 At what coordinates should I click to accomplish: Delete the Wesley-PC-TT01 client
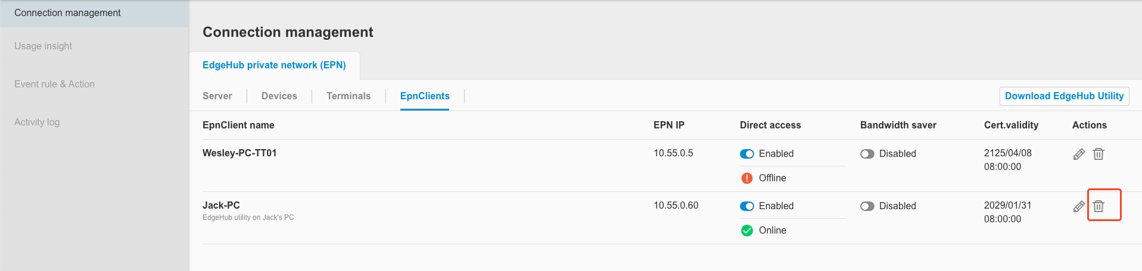1099,155
